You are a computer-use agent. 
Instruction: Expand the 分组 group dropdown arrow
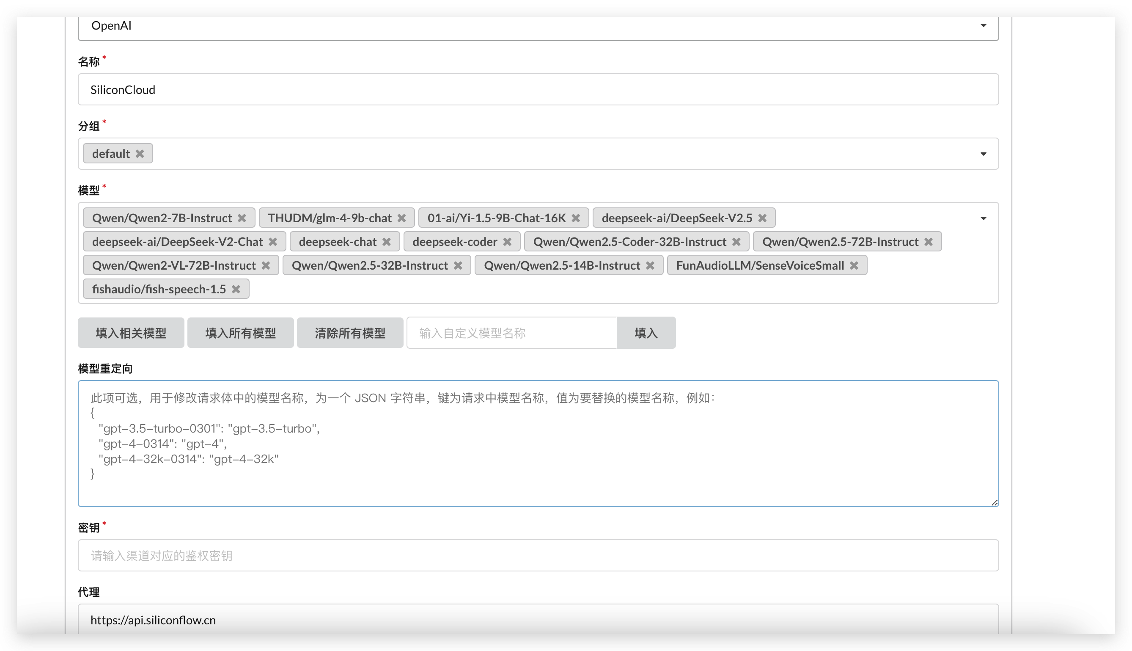pyautogui.click(x=983, y=154)
